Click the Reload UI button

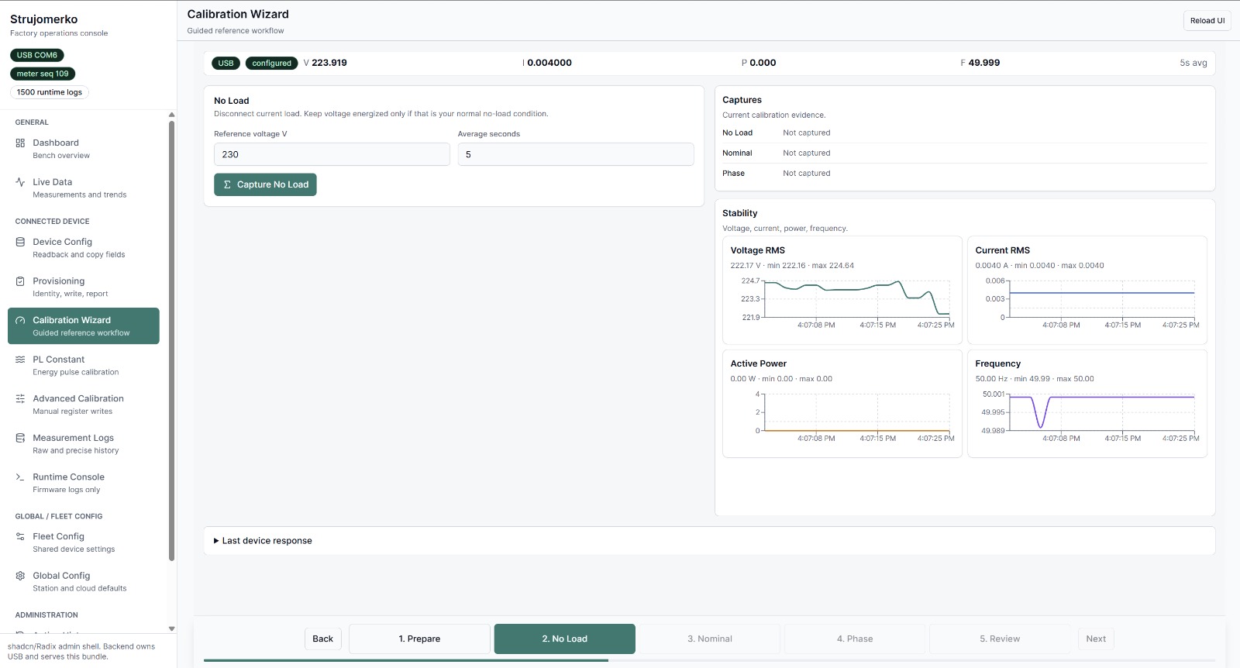[1207, 21]
